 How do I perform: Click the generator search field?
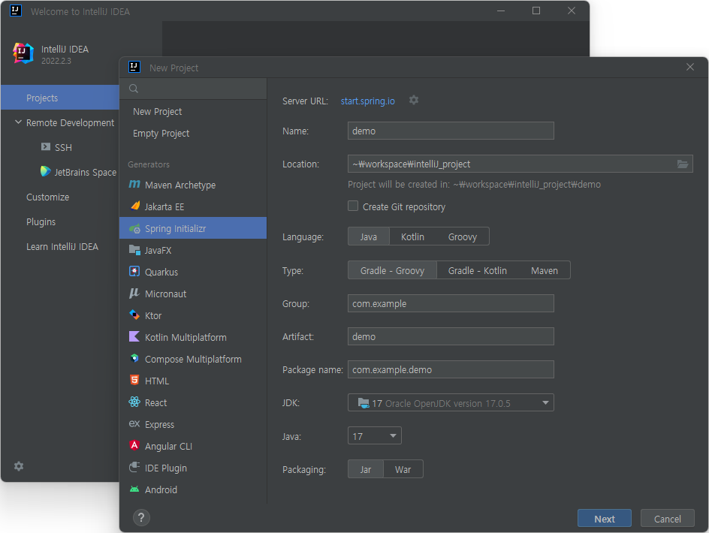pos(193,89)
